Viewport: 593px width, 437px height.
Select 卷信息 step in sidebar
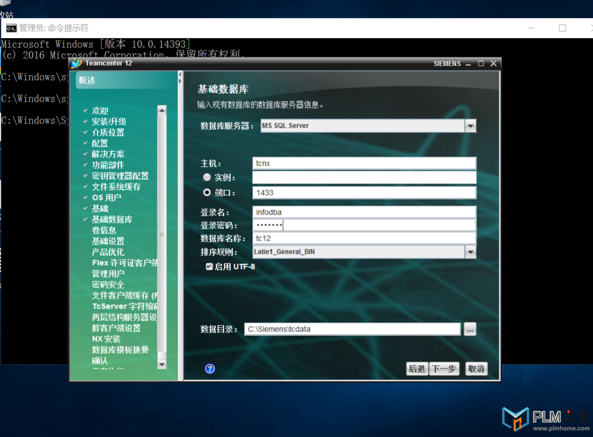(104, 230)
